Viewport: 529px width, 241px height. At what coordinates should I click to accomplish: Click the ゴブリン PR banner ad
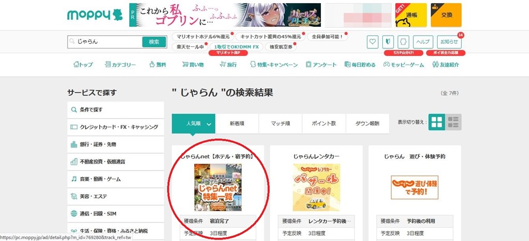(225, 15)
